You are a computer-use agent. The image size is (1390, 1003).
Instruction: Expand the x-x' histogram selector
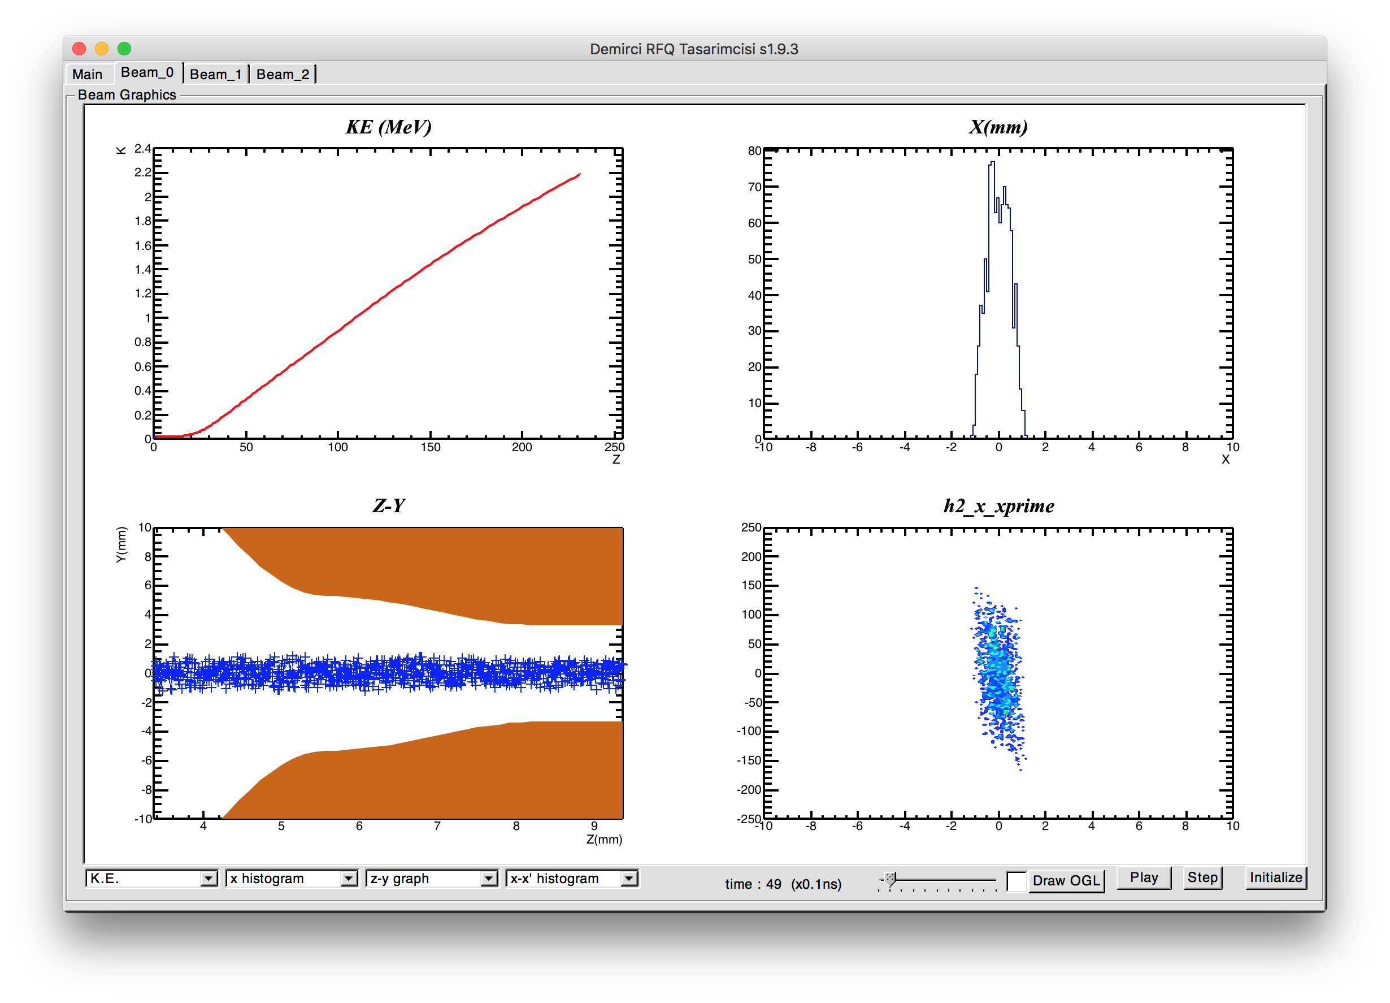(x=629, y=879)
